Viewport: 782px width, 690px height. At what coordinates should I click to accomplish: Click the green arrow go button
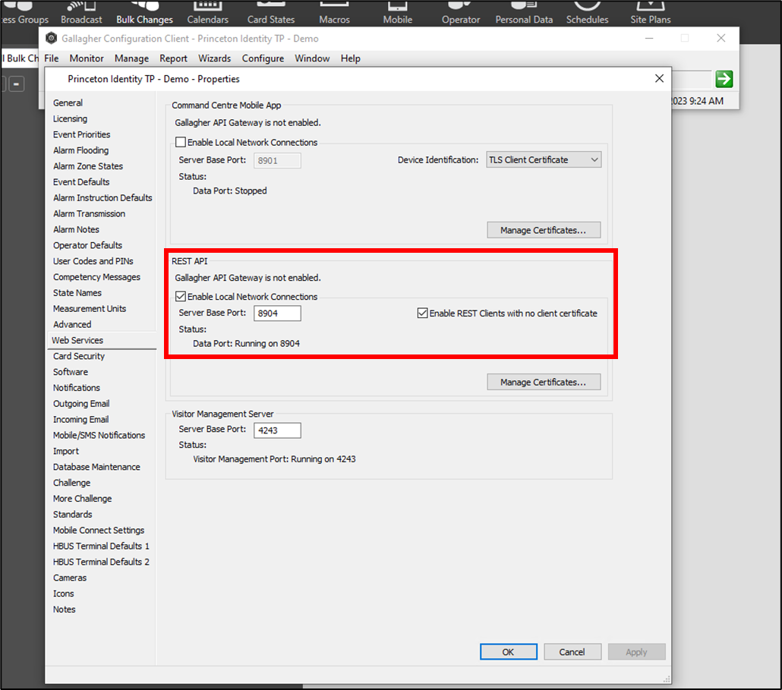click(x=724, y=79)
